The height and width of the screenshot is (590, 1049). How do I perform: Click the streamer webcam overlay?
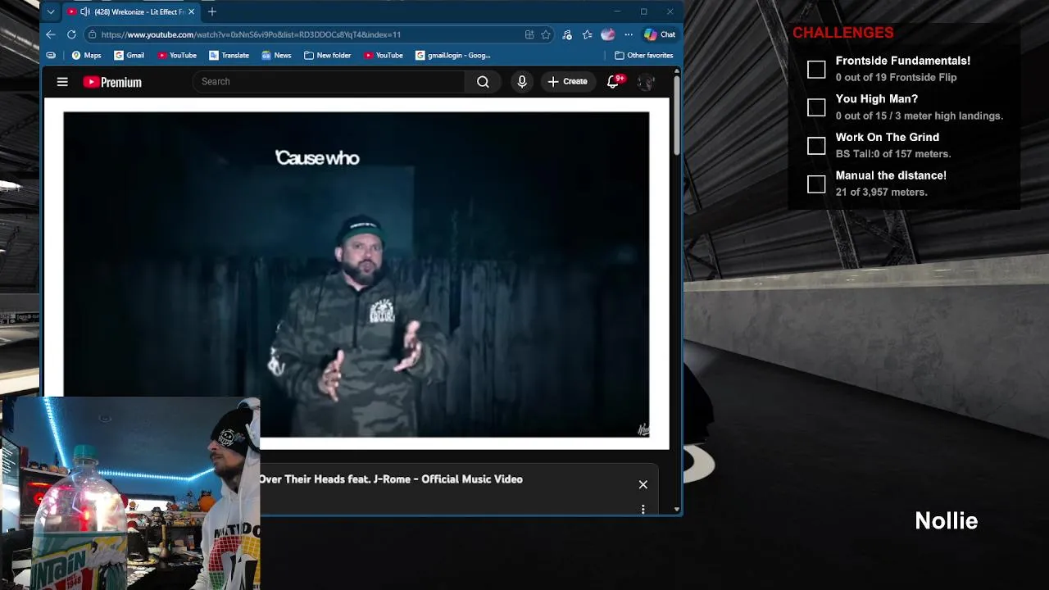130,493
